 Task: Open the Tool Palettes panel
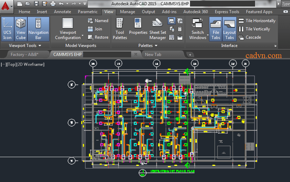pos(120,29)
